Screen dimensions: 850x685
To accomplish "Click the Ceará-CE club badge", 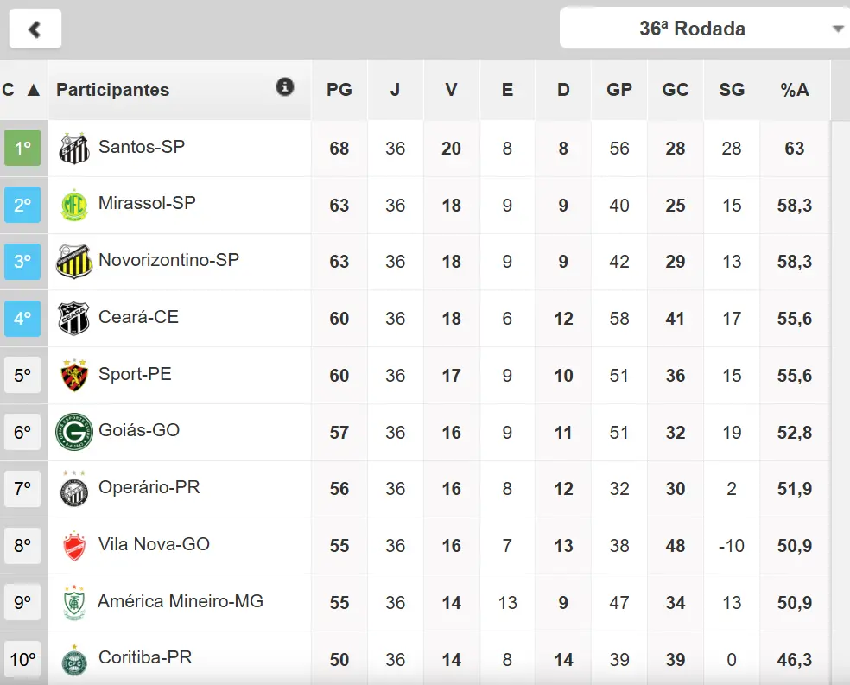I will point(74,318).
